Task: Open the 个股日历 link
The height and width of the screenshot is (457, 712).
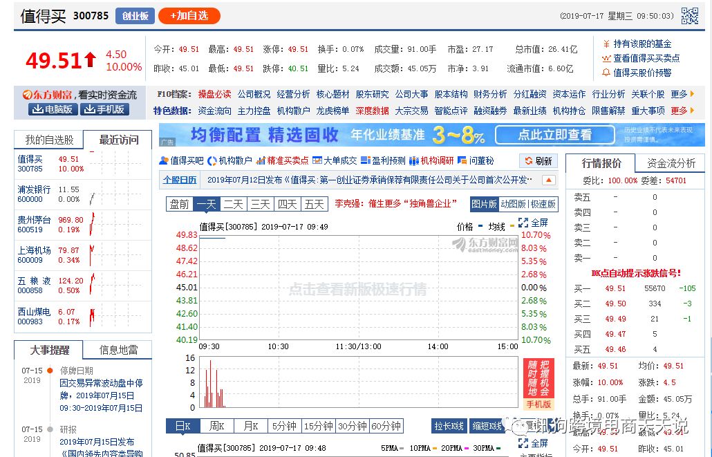Action: [x=180, y=180]
